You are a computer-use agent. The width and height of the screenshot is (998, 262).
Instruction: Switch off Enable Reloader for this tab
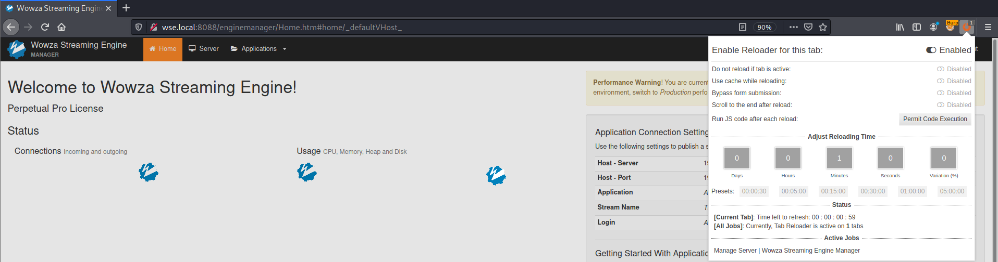(931, 50)
